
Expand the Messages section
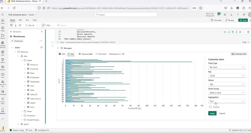point(58,48)
